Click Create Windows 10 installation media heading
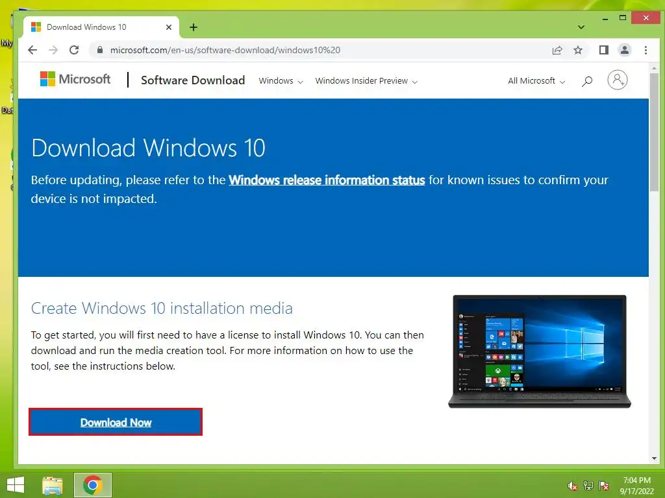This screenshot has height=498, width=665. click(162, 308)
